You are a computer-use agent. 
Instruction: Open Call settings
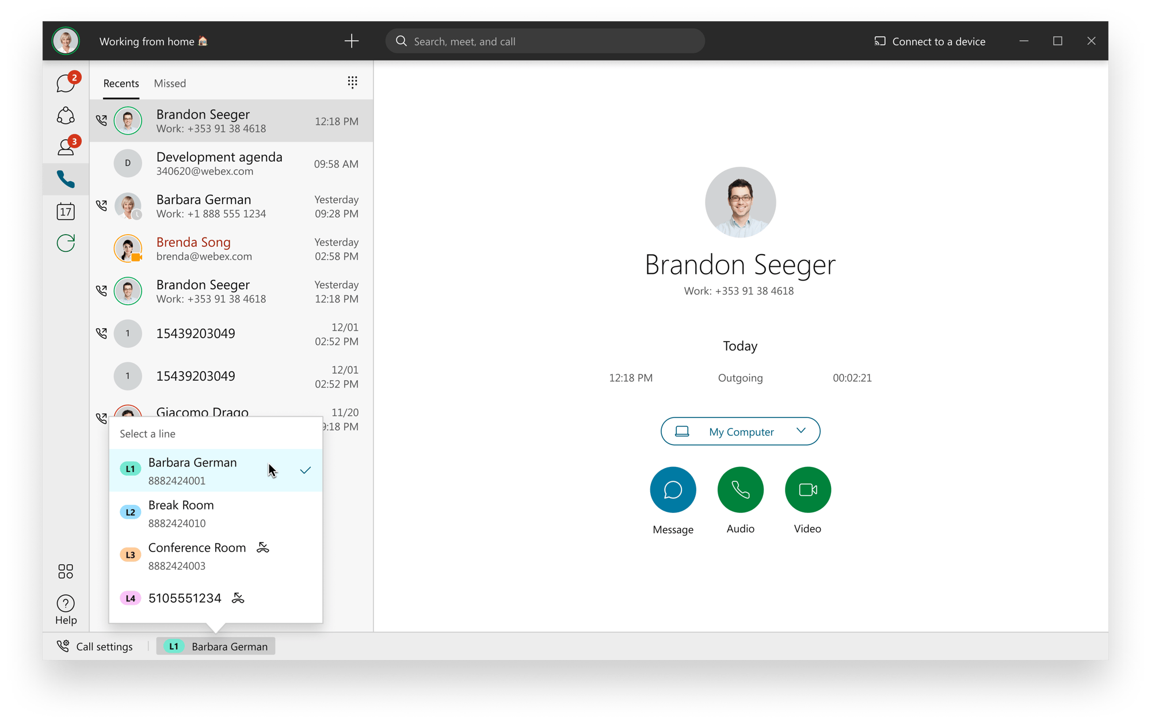(x=95, y=646)
